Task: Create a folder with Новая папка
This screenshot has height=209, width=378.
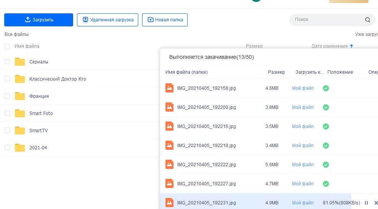Action: pyautogui.click(x=165, y=20)
